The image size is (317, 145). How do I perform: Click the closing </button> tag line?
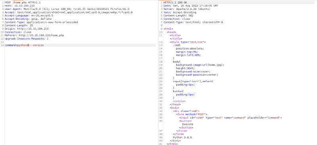coord(186,128)
